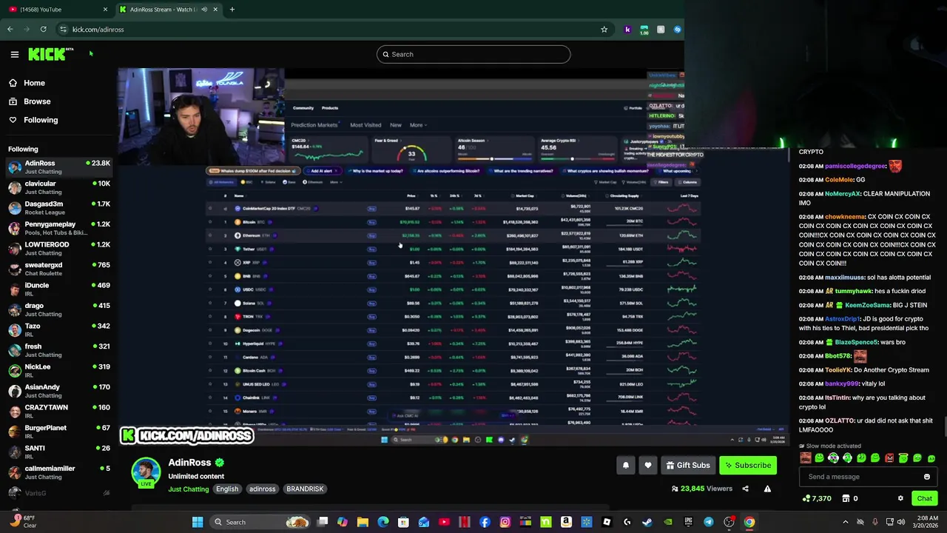Open Roblox from the taskbar

coord(607,522)
